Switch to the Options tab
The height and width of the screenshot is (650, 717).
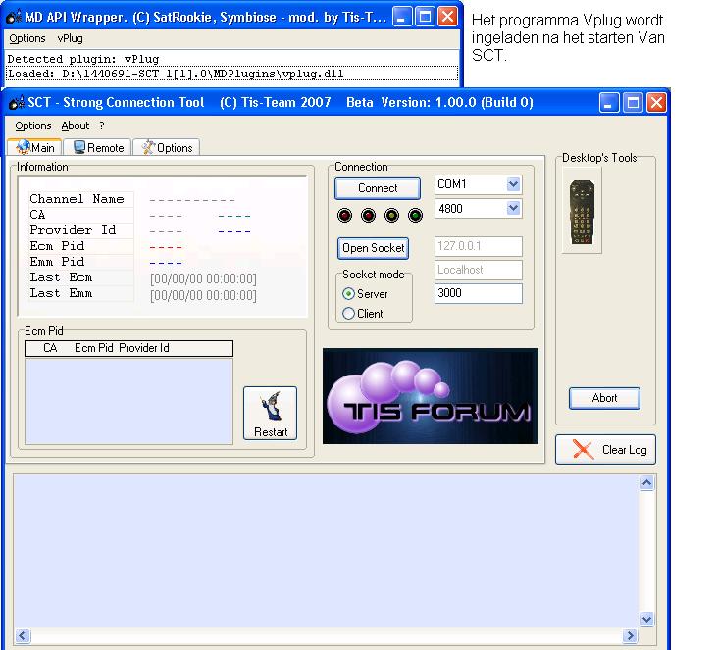pos(167,148)
